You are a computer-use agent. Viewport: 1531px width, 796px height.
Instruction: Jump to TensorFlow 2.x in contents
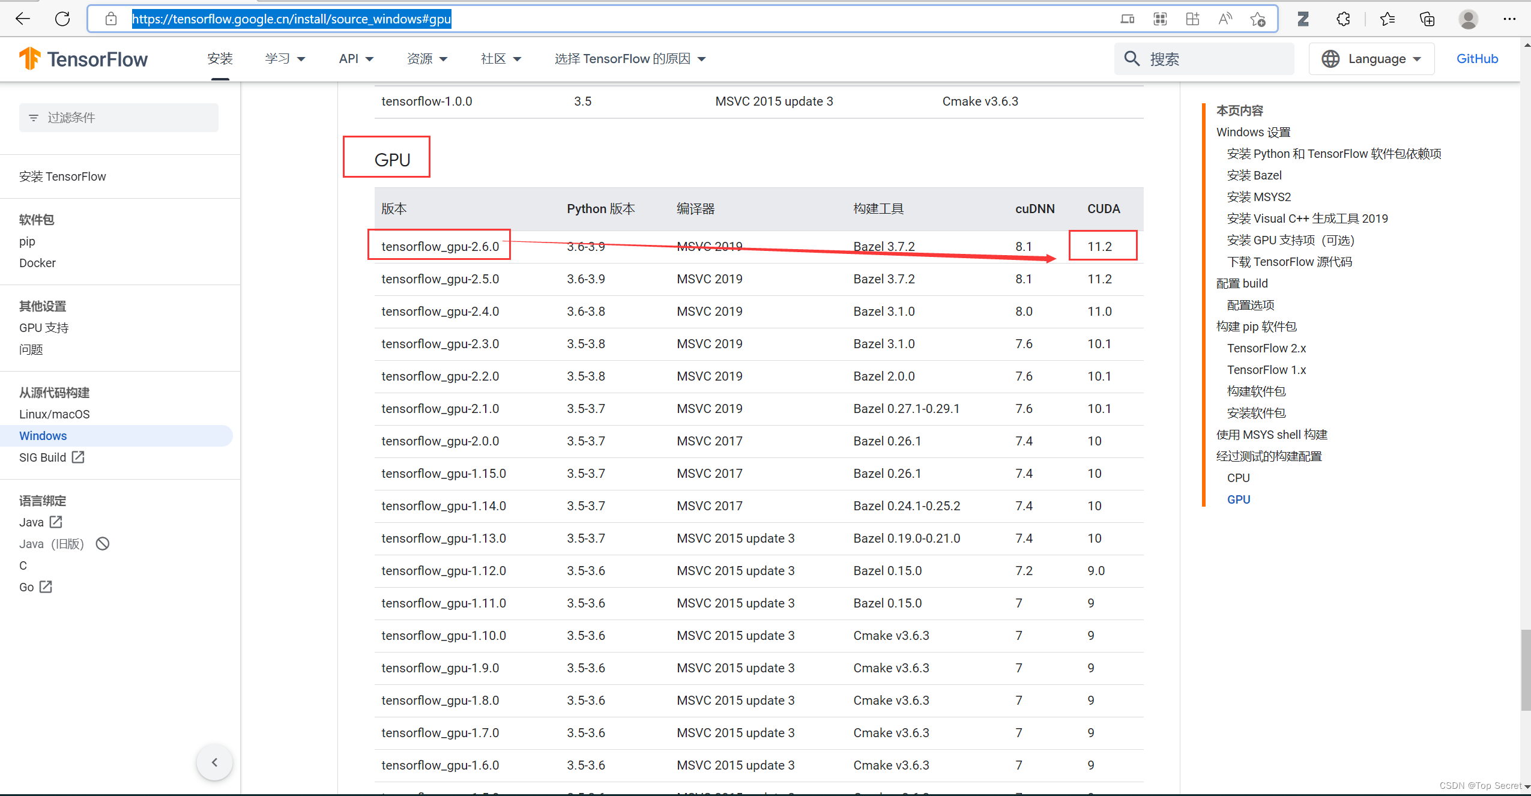click(x=1266, y=348)
